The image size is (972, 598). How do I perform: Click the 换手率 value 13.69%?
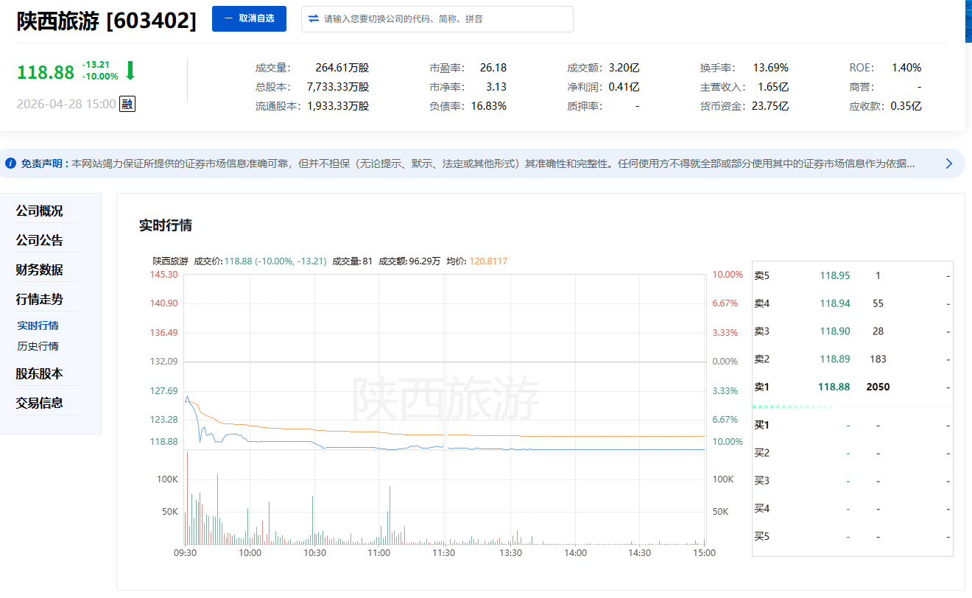pyautogui.click(x=770, y=68)
